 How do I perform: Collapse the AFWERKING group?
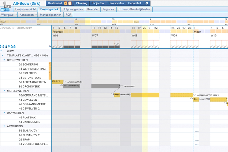(4, 126)
